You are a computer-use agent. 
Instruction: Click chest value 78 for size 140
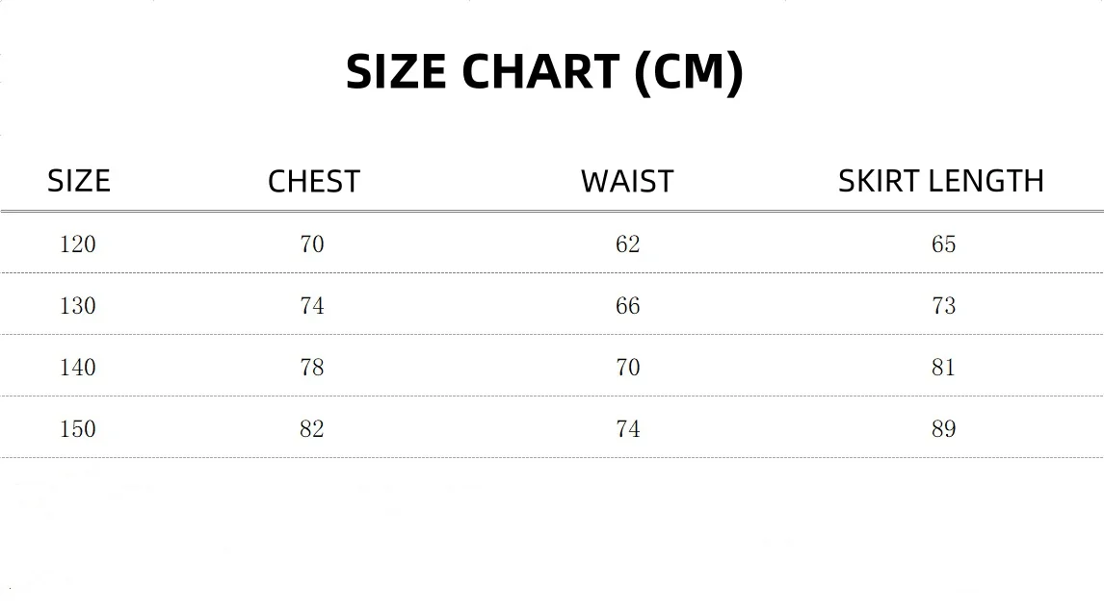click(312, 367)
